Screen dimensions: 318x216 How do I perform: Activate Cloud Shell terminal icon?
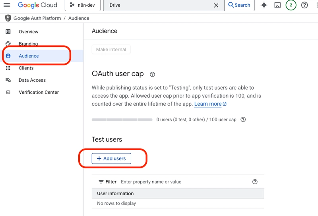(x=277, y=5)
